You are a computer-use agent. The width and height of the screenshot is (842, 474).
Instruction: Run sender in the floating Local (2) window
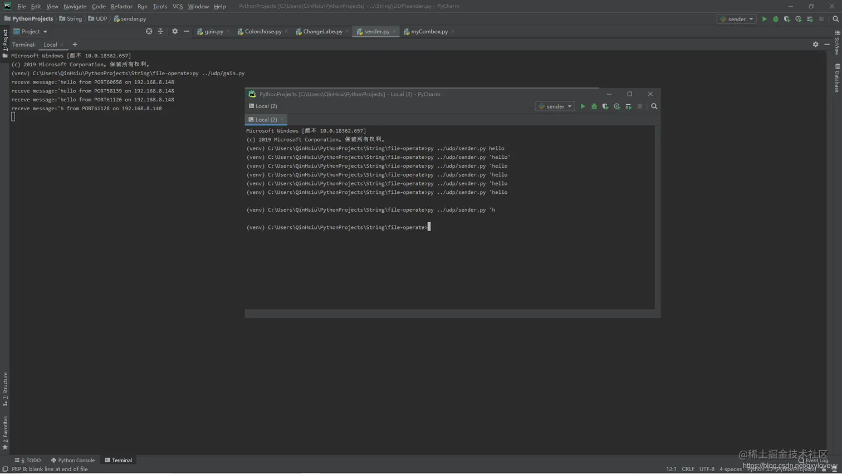(582, 106)
